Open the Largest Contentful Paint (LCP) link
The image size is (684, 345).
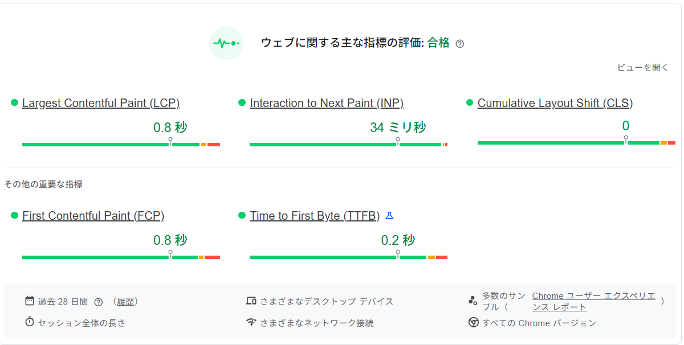coord(100,103)
